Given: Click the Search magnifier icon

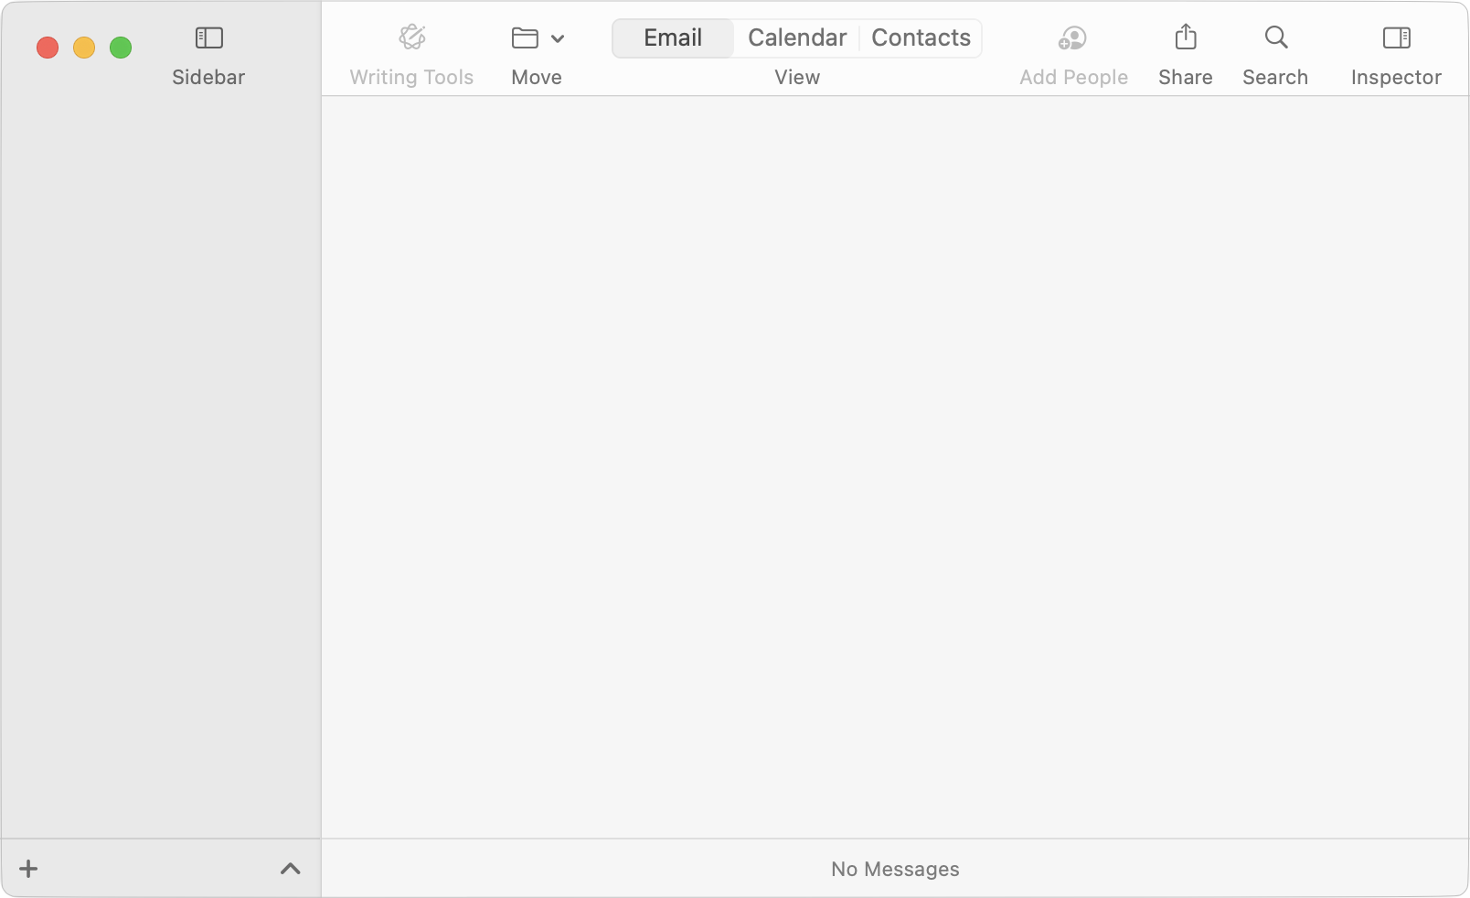Looking at the screenshot, I should pyautogui.click(x=1276, y=37).
